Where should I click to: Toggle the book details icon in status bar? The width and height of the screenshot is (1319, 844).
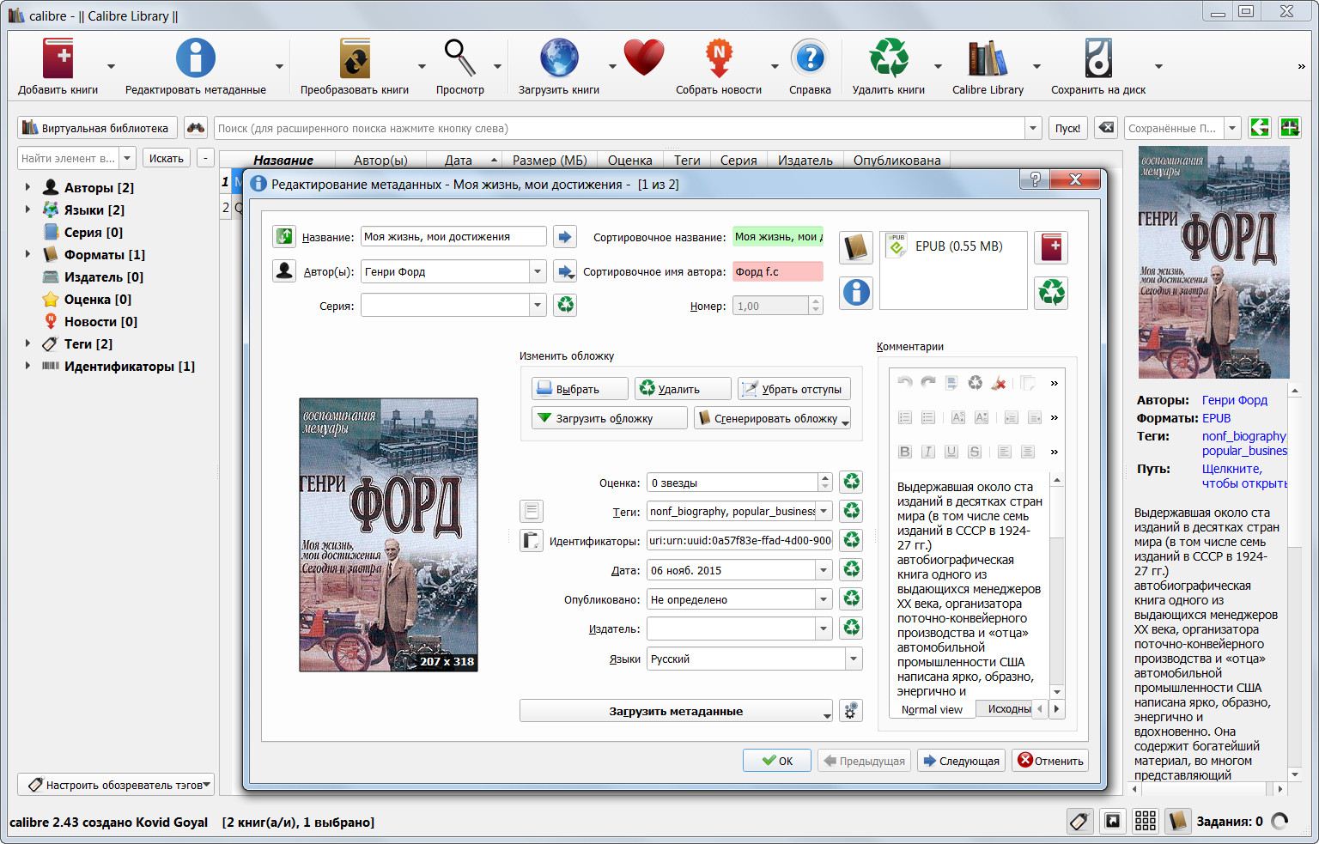[x=1177, y=822]
